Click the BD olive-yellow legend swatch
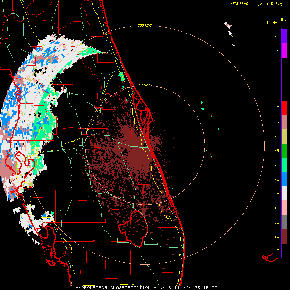This screenshot has width=290, height=290. [x=285, y=137]
